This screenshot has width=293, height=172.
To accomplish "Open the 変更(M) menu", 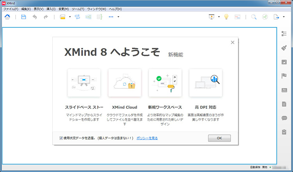I will pyautogui.click(x=64, y=9).
